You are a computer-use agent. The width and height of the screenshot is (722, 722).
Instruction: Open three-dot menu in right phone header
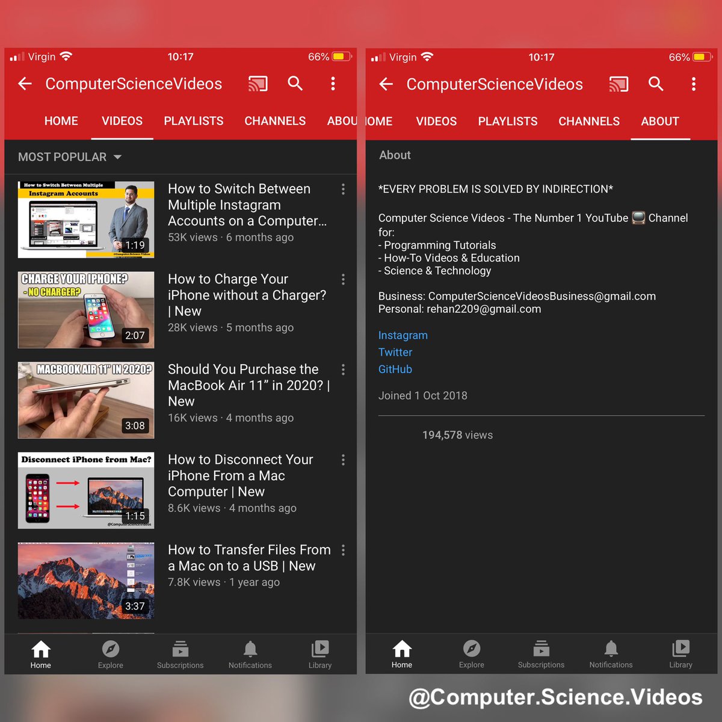[x=694, y=84]
